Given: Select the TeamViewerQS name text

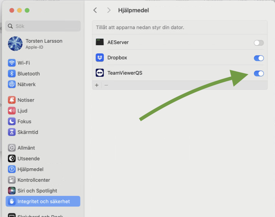Looking at the screenshot, I should coord(125,73).
